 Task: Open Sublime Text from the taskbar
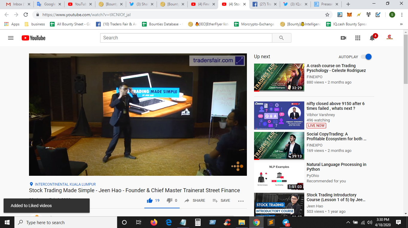point(271,222)
